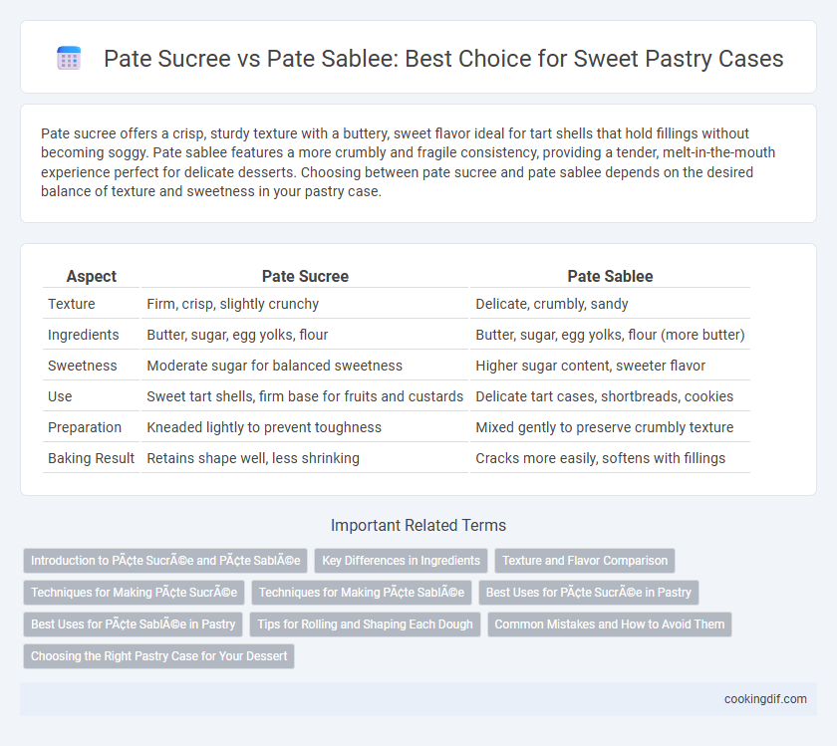This screenshot has height=746, width=837.
Task: Open Common Mistakes and How to Avoid Them
Action: click(x=610, y=624)
